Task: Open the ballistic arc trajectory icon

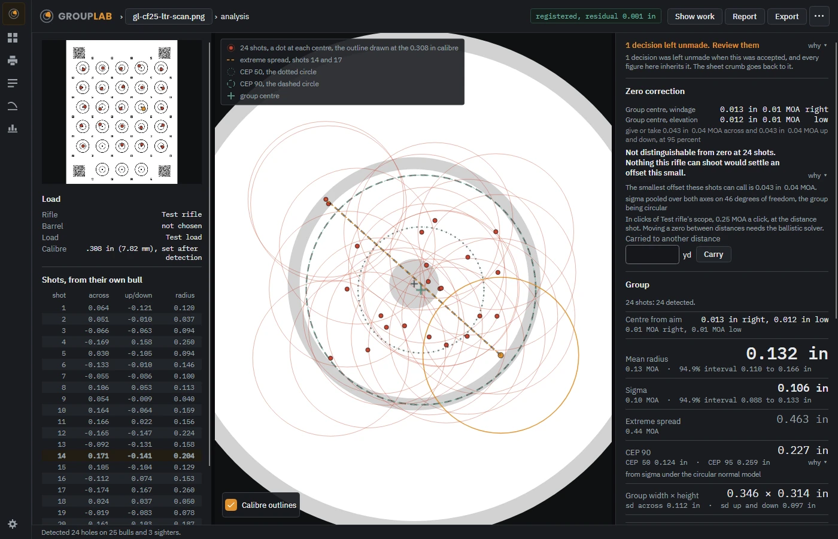Action: (13, 106)
